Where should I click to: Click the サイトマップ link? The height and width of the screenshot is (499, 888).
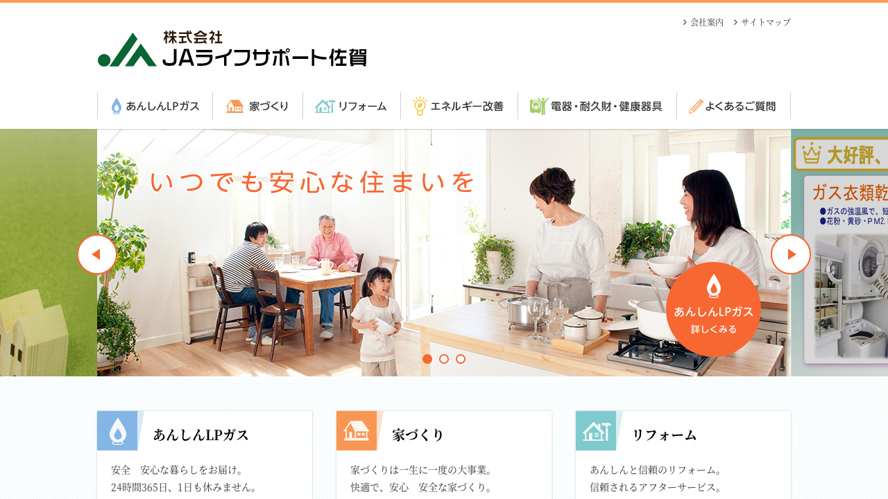(x=762, y=22)
